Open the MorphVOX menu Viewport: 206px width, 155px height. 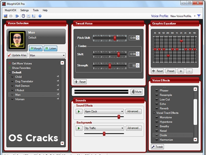click(x=11, y=10)
